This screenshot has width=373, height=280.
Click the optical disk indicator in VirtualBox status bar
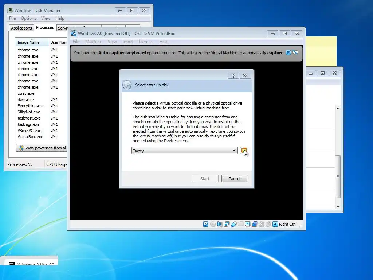[213, 224]
